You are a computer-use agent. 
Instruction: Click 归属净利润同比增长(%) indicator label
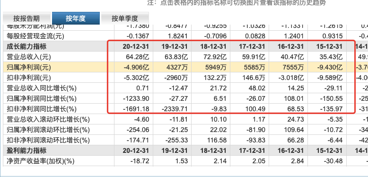point(42,98)
